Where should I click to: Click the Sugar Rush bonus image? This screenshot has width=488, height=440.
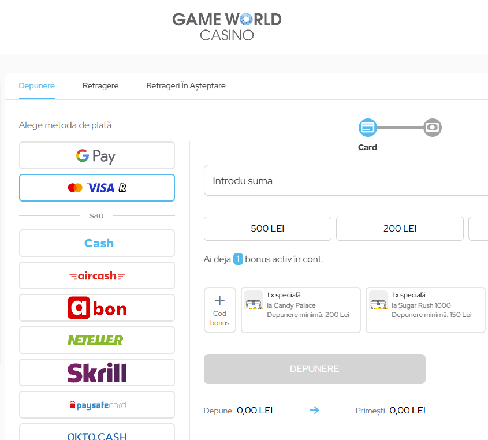pyautogui.click(x=378, y=300)
